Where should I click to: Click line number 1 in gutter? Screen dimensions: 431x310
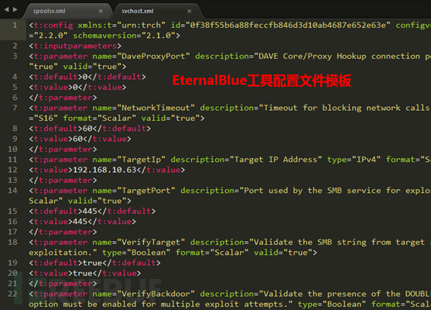point(15,26)
